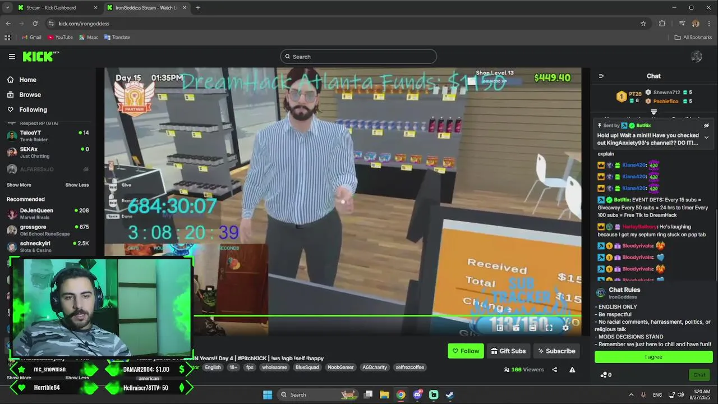
Task: Agree to chat rules
Action: point(653,357)
